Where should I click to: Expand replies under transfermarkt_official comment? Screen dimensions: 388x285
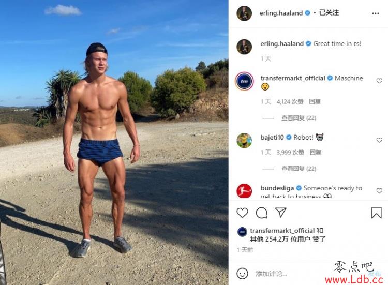point(299,118)
